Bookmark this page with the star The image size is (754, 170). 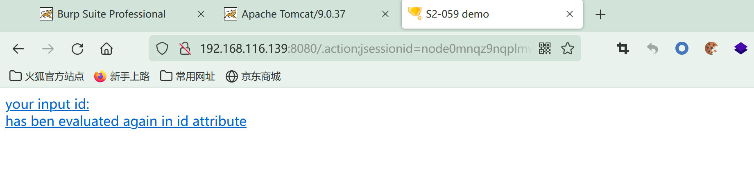pyautogui.click(x=568, y=48)
